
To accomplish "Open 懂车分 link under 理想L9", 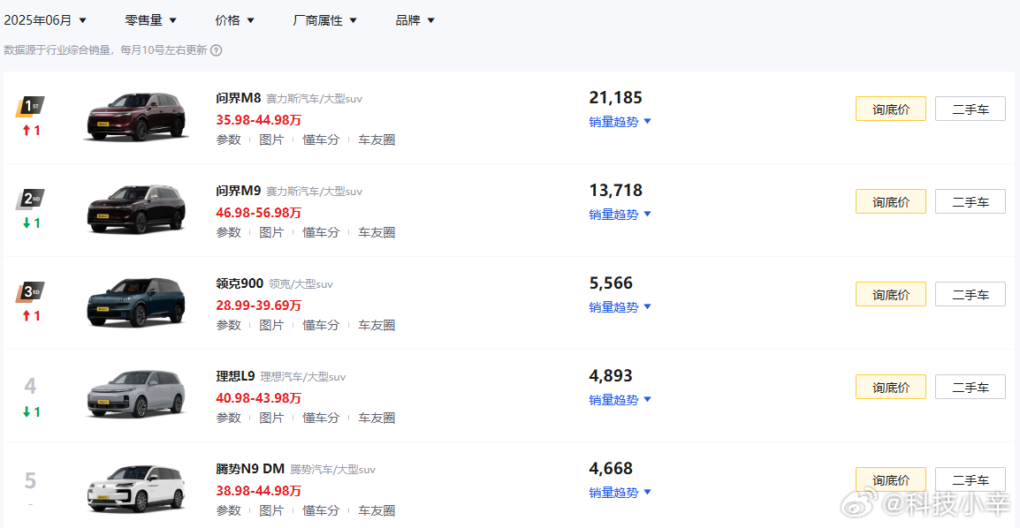I will 321,418.
